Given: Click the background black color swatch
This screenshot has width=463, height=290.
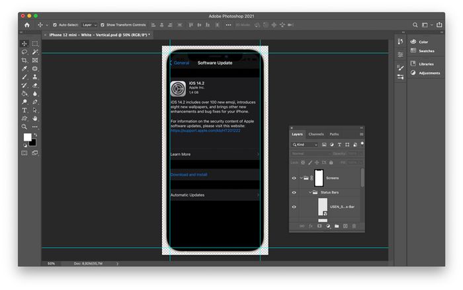Looking at the screenshot, I should click(33, 143).
